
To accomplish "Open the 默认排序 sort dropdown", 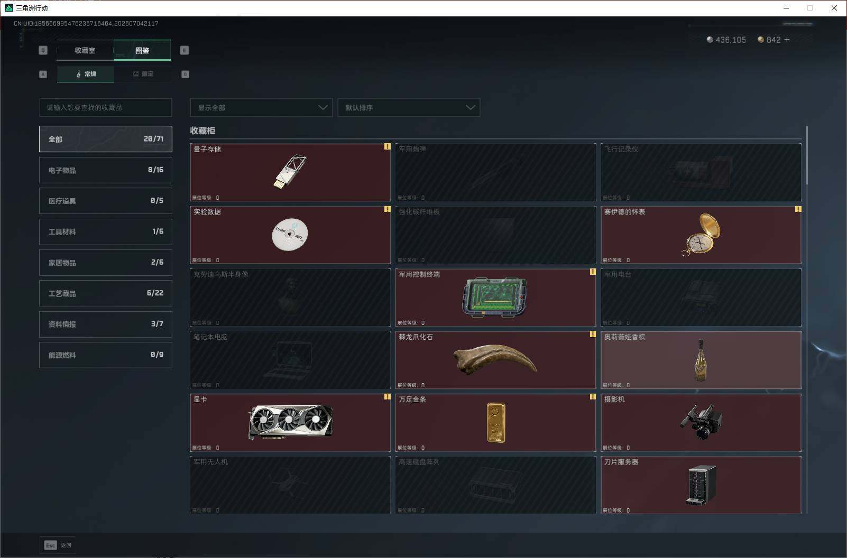I will click(409, 107).
